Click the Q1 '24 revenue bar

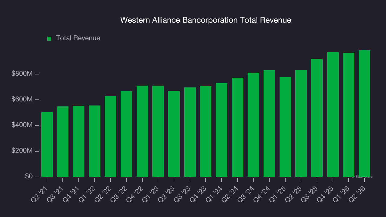[x=222, y=130]
